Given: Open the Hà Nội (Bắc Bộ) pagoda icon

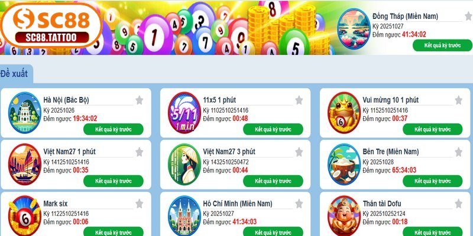Looking at the screenshot, I should click(24, 113).
